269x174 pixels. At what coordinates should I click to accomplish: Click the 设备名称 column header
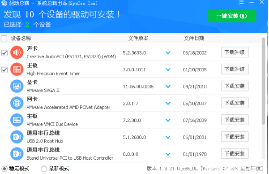[21, 38]
